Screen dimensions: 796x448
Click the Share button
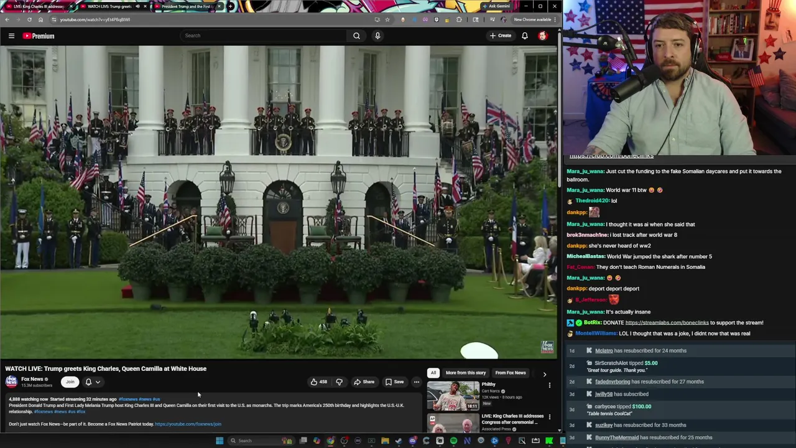point(364,382)
